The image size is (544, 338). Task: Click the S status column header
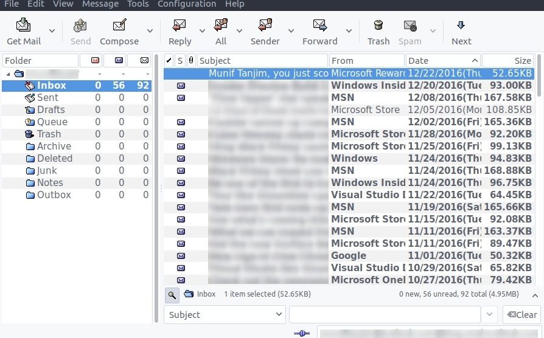click(x=180, y=61)
